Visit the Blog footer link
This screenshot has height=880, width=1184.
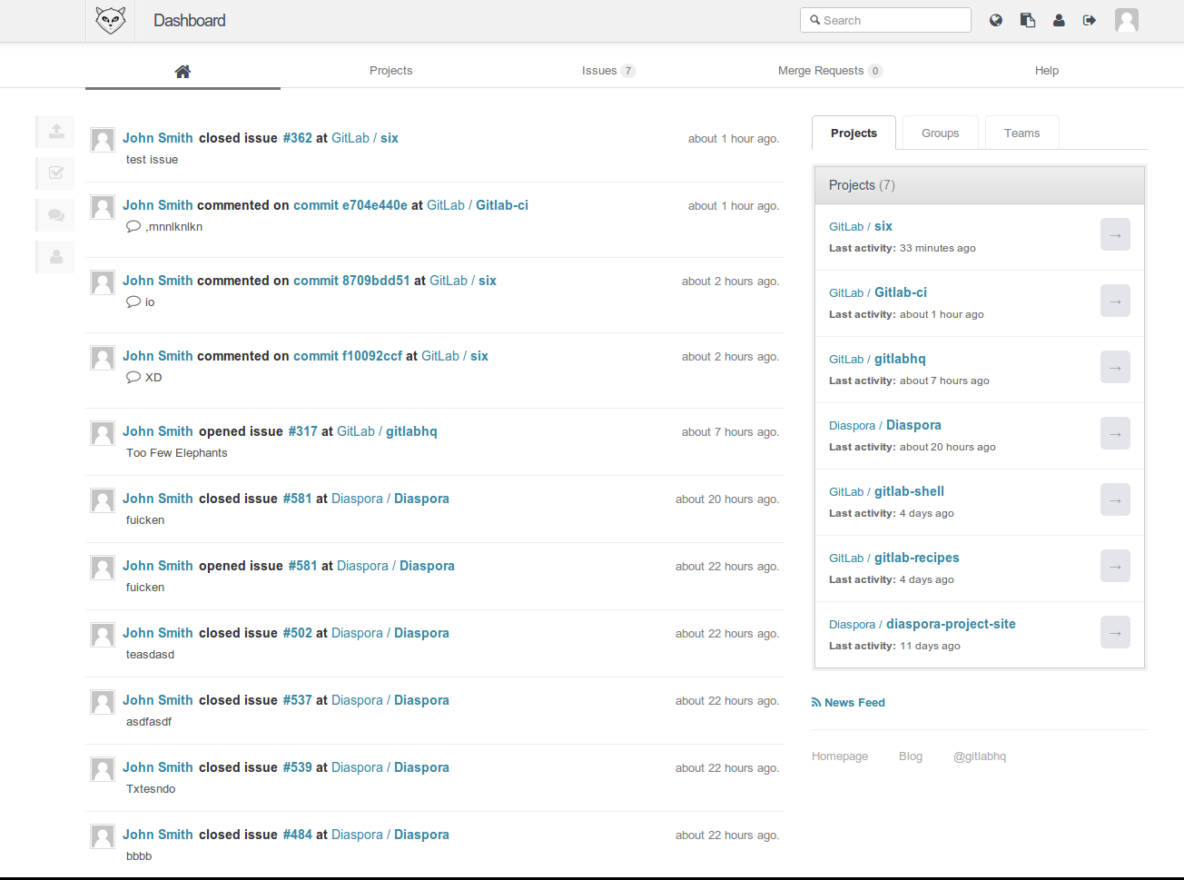tap(911, 756)
